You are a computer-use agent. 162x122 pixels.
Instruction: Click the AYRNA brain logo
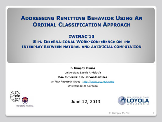coord(15,96)
